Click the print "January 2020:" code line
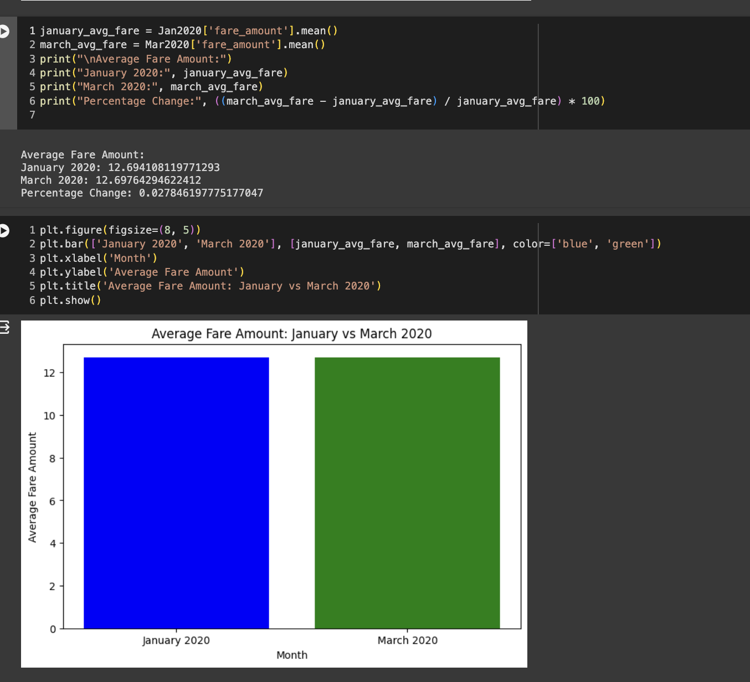 tap(164, 73)
